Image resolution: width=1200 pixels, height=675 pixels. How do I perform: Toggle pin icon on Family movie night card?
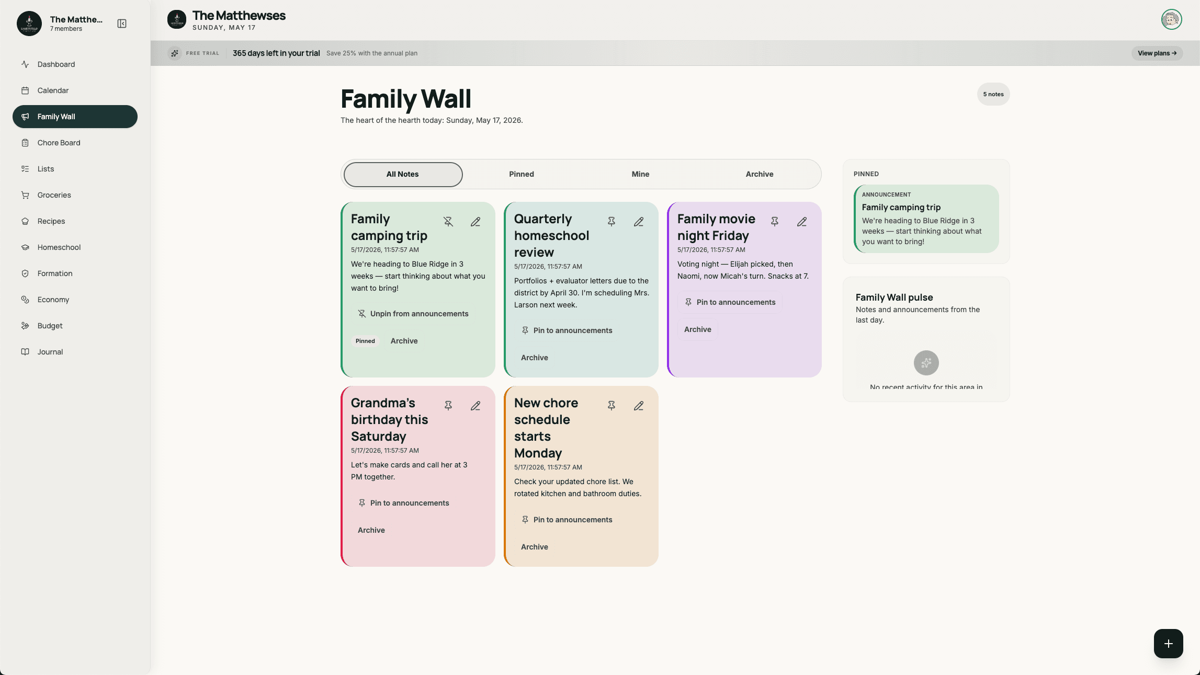click(x=775, y=222)
